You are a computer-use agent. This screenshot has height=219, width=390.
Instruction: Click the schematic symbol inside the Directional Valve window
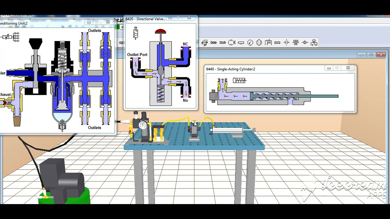(136, 33)
